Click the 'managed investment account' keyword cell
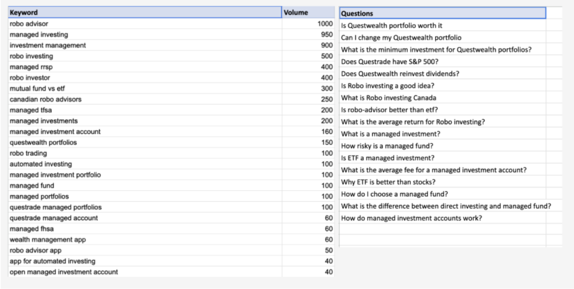 click(145, 131)
